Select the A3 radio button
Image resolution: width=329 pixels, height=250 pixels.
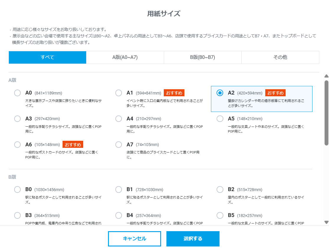point(17,119)
